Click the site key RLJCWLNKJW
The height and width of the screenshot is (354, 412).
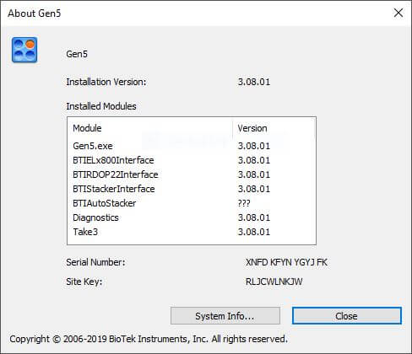pyautogui.click(x=274, y=282)
